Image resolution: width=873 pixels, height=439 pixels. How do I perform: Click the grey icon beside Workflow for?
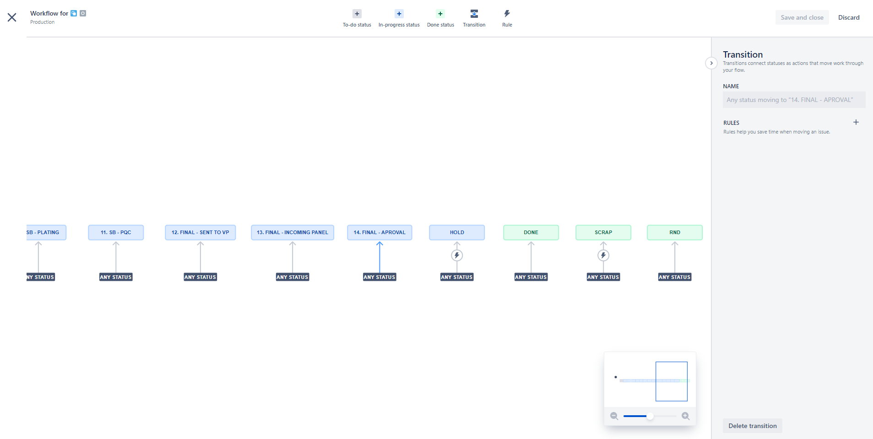pos(83,13)
